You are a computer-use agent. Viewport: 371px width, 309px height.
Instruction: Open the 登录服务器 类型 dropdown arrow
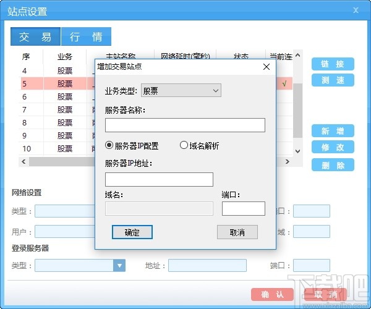(x=119, y=265)
